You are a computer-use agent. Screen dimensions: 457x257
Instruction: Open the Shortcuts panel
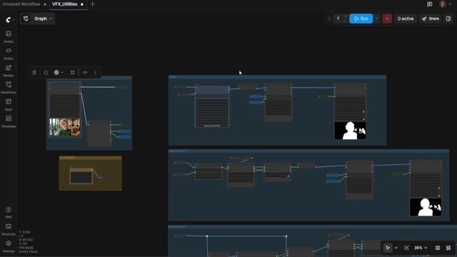tap(9, 229)
